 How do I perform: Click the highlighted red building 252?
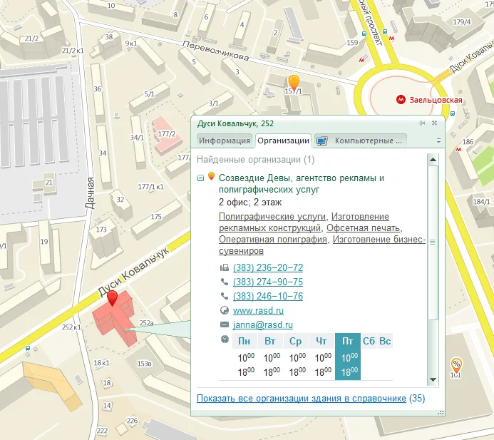click(x=115, y=319)
